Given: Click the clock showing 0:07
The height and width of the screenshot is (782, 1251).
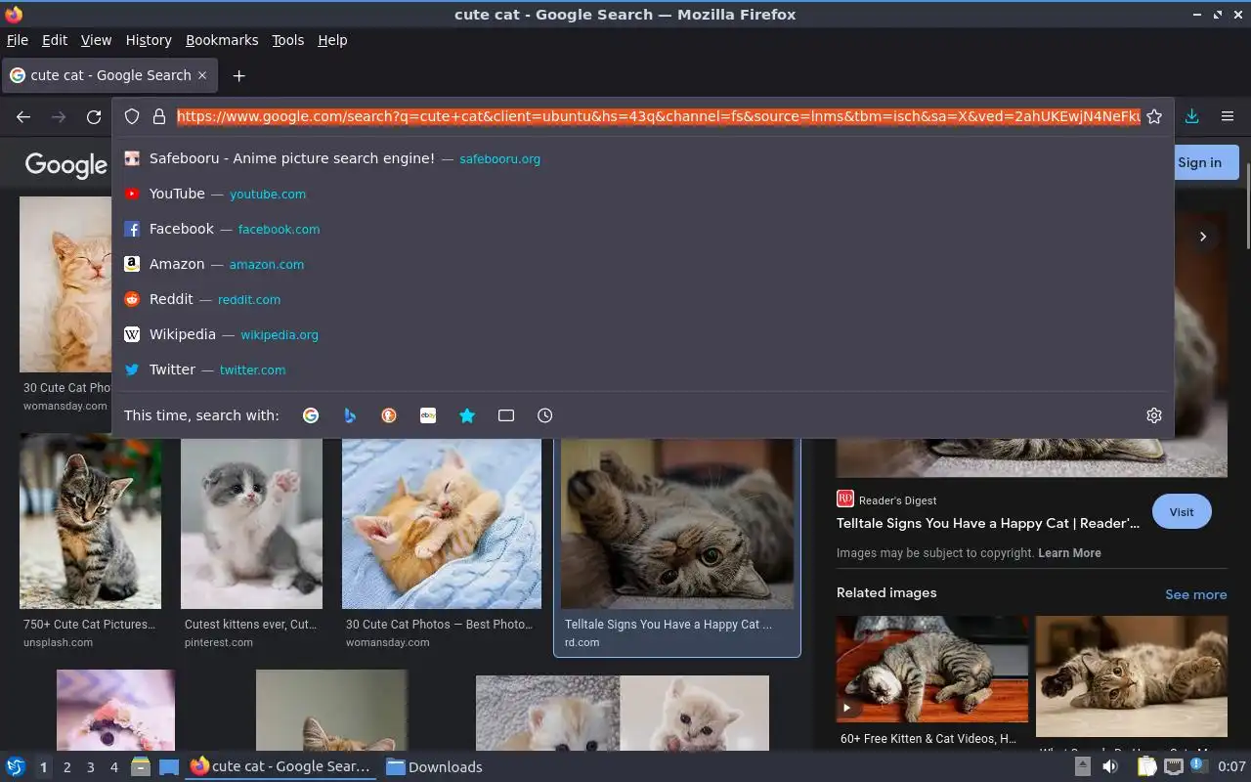Looking at the screenshot, I should click(1231, 766).
